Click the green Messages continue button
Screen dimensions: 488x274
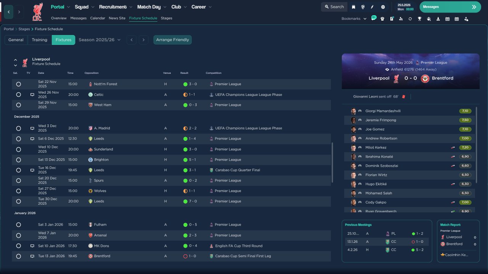(450, 7)
